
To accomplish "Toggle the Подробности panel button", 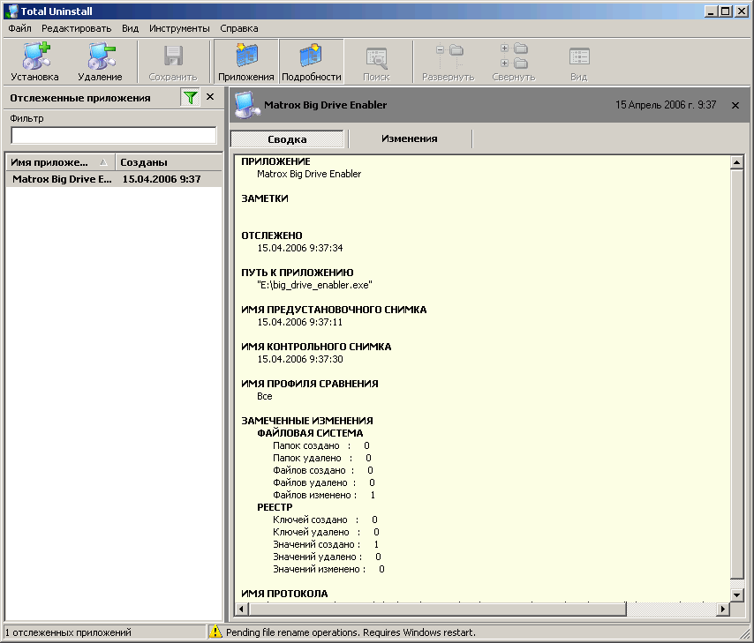I will (311, 62).
